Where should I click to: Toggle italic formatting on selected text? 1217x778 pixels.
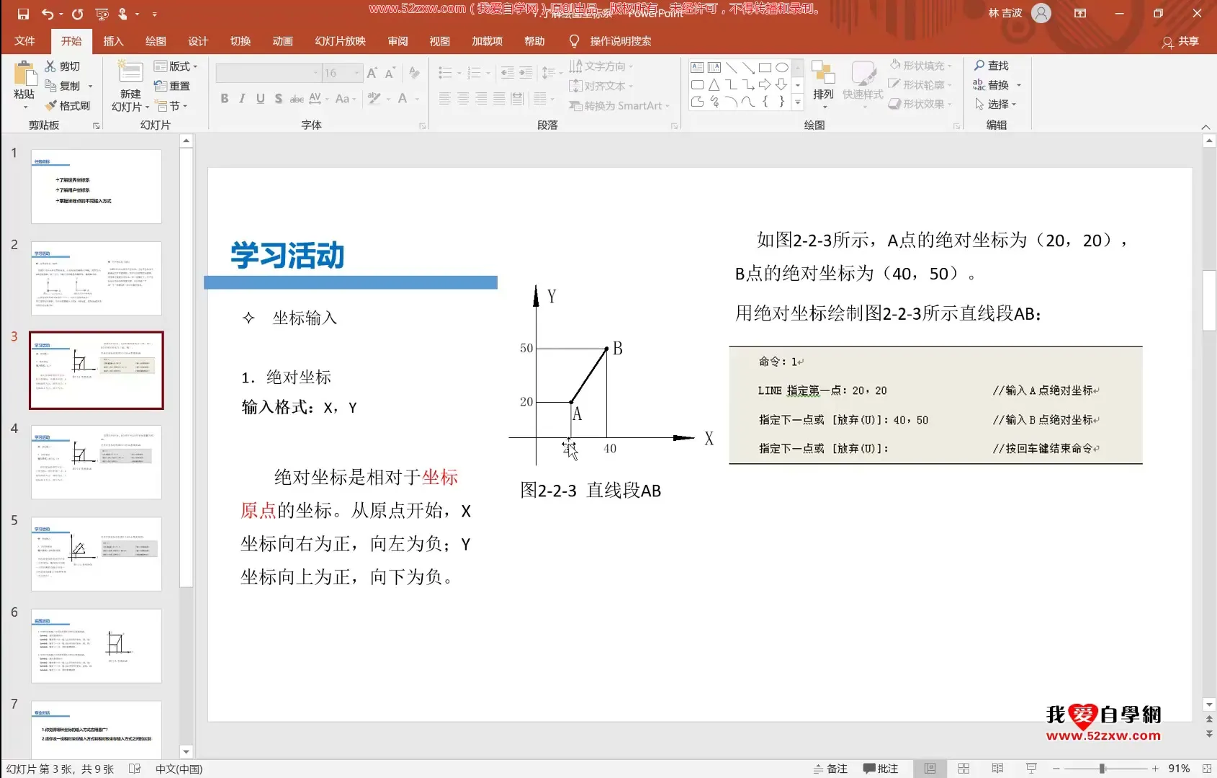pos(242,99)
